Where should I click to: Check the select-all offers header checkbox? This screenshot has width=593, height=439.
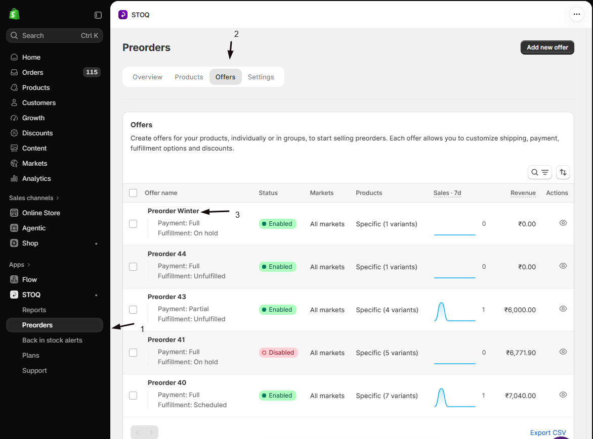point(133,193)
